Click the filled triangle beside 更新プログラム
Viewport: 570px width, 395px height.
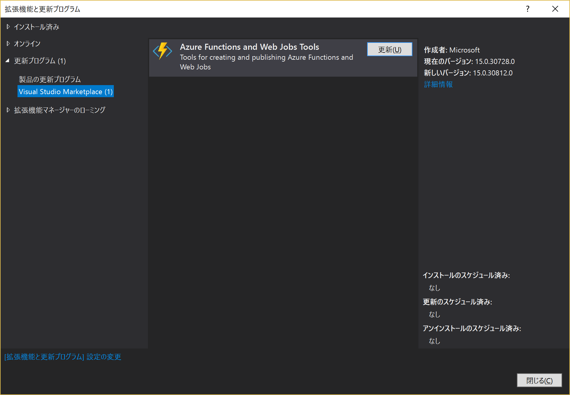coord(8,60)
